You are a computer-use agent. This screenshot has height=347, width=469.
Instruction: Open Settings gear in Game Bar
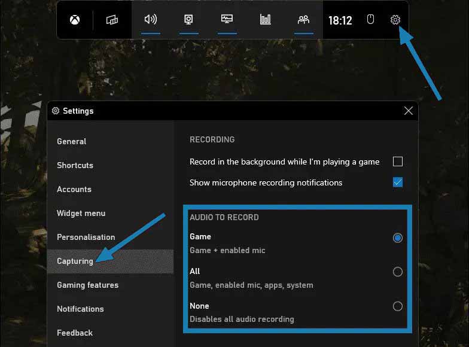[x=395, y=20]
